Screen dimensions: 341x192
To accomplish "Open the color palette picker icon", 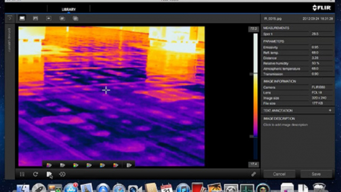I will (49, 174).
